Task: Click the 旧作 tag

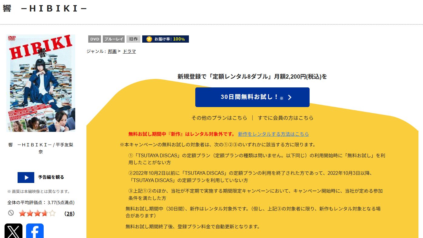Action: point(133,39)
